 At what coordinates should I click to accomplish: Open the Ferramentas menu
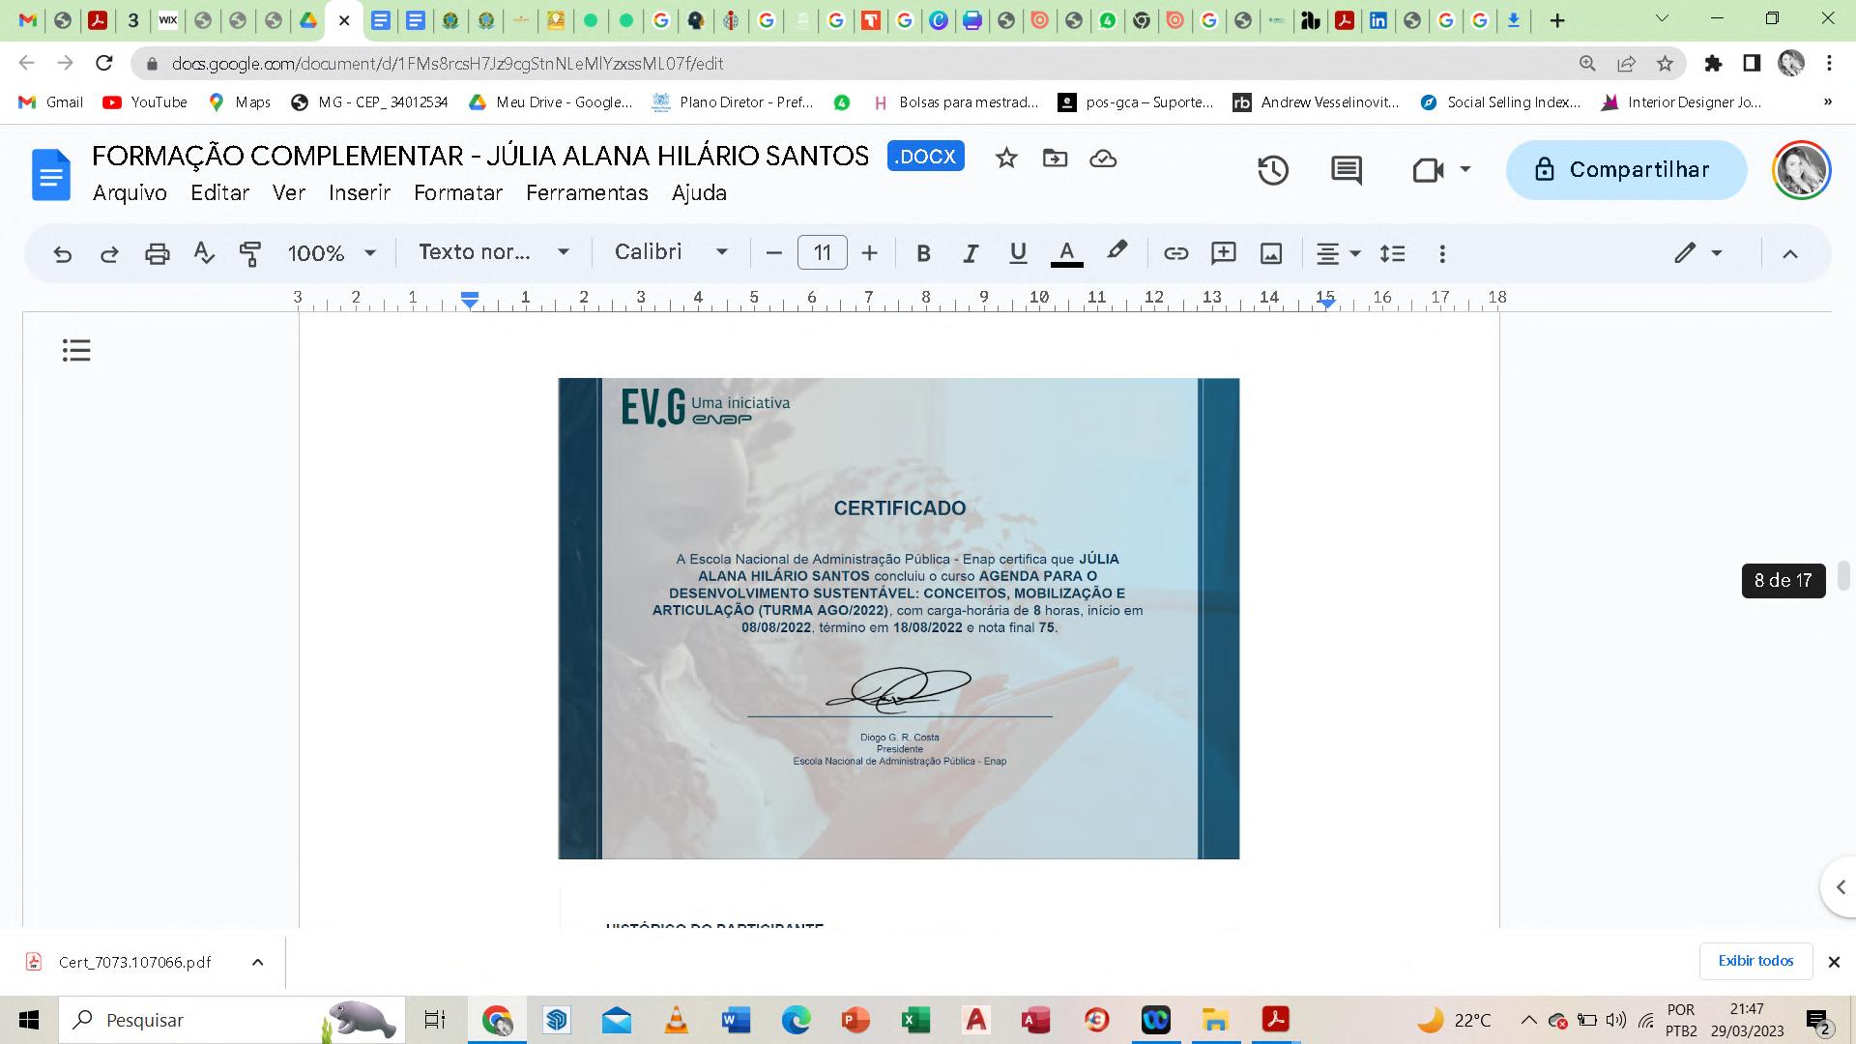click(x=587, y=192)
